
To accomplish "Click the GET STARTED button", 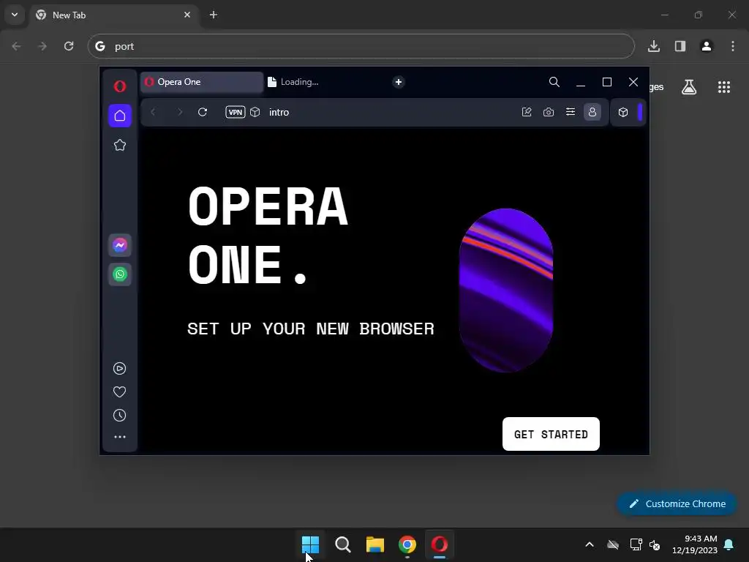I will (551, 434).
